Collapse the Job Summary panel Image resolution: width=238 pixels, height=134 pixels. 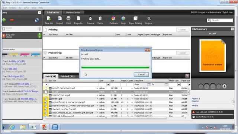pyautogui.click(x=232, y=29)
